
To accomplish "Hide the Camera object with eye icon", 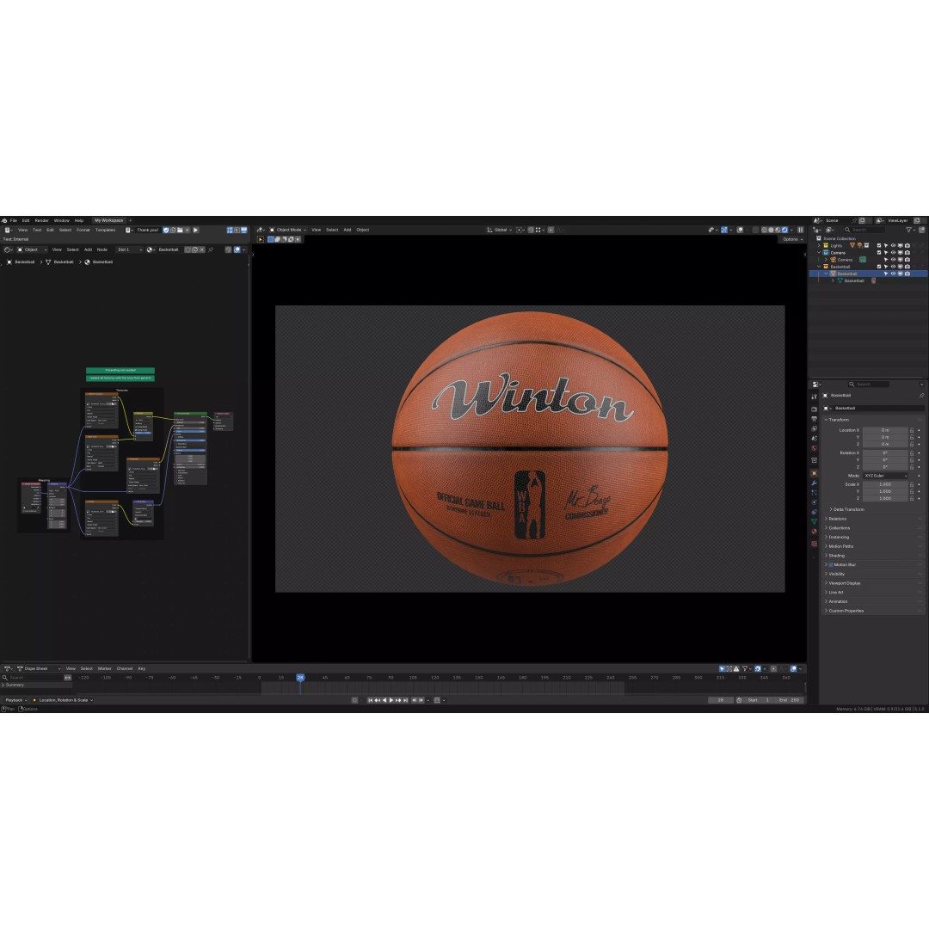I will [x=893, y=260].
